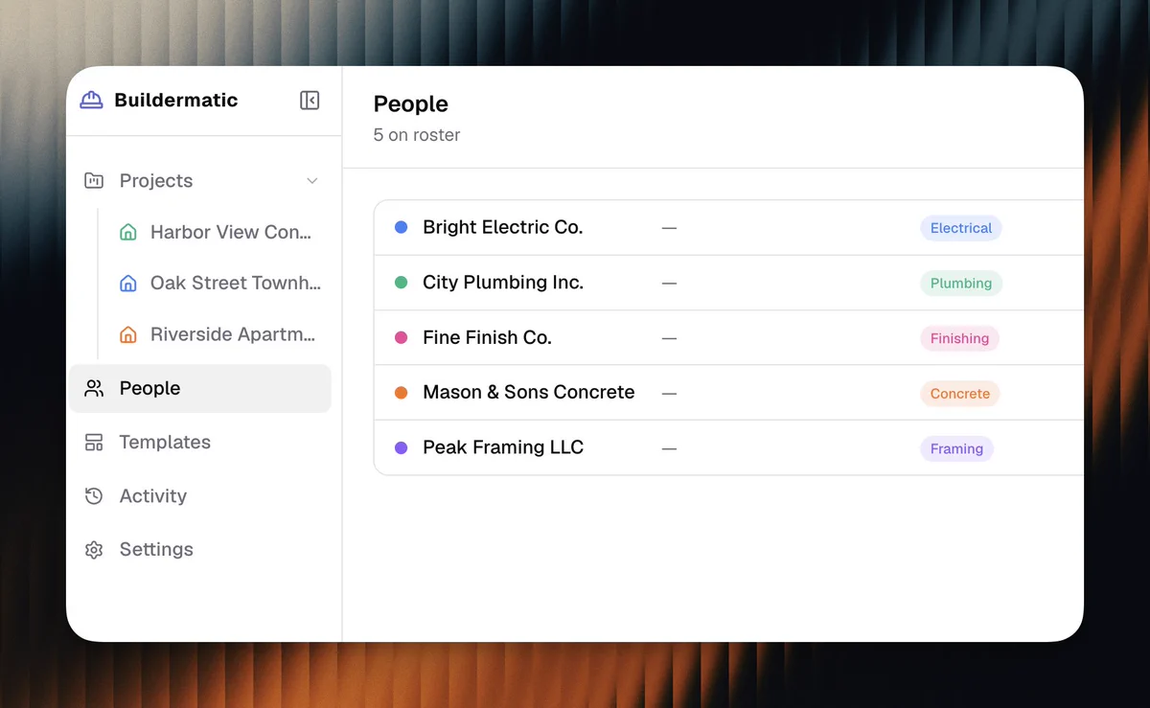Viewport: 1150px width, 708px height.
Task: Click the Finishing trade tag
Action: click(x=959, y=338)
